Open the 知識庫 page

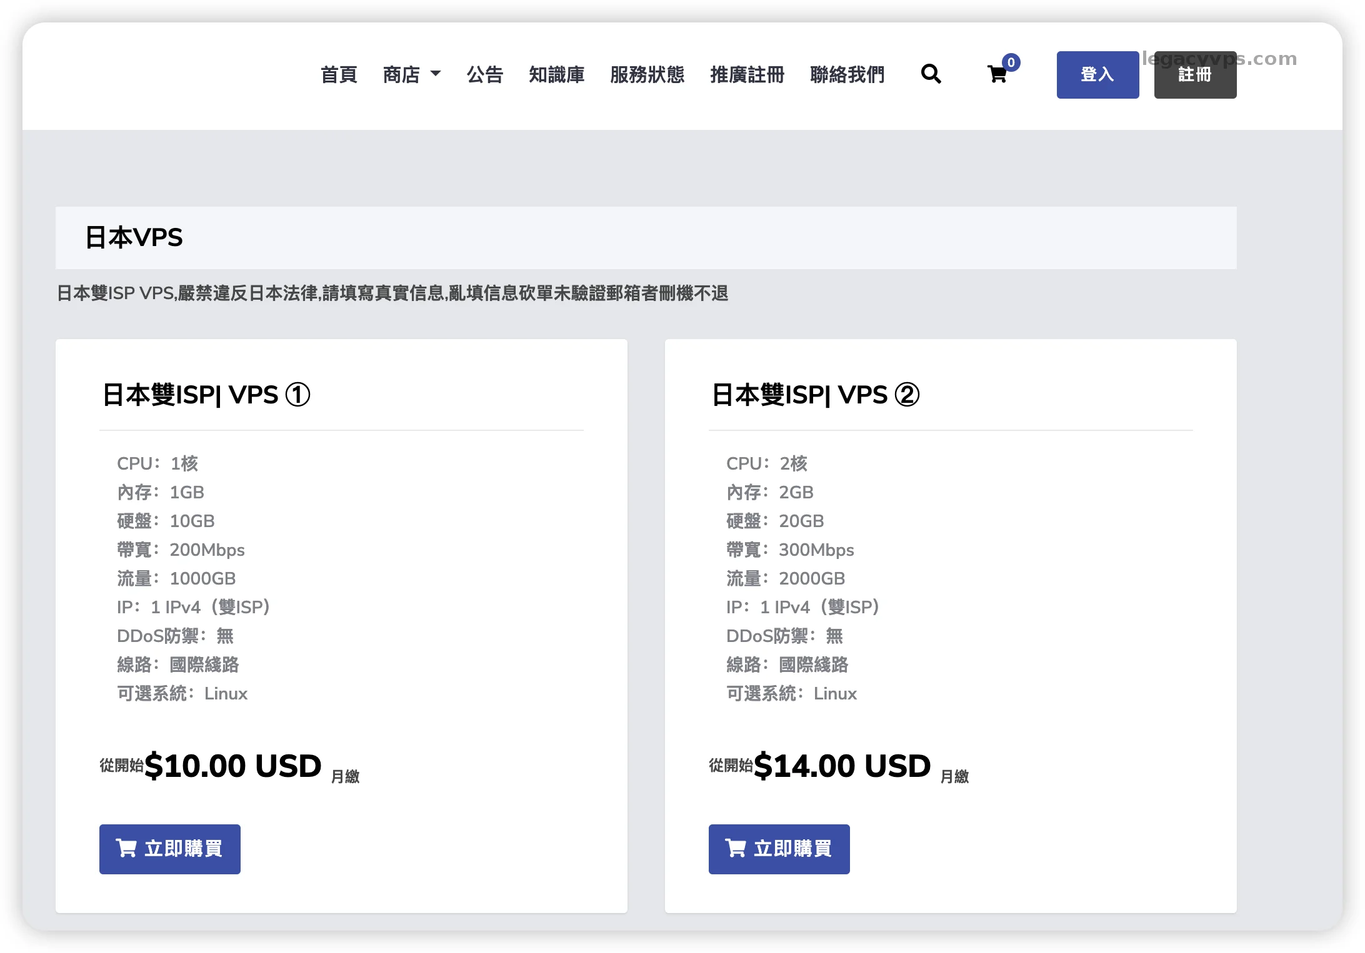click(x=557, y=74)
